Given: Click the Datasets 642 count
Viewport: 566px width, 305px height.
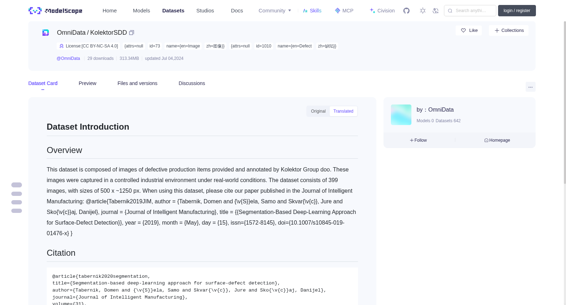Looking at the screenshot, I should coord(448,121).
